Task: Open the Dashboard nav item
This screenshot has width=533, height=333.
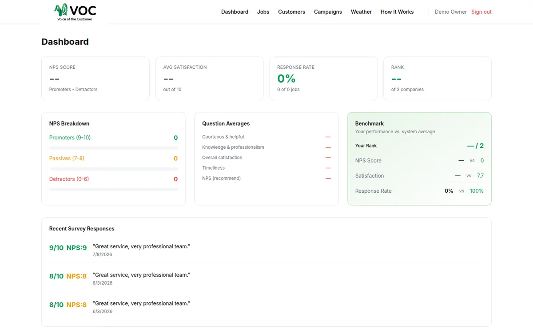Action: (x=235, y=12)
